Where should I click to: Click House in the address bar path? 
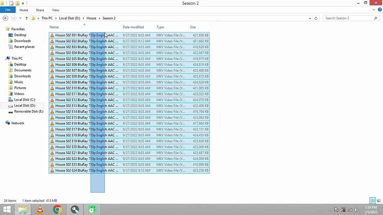tap(91, 18)
